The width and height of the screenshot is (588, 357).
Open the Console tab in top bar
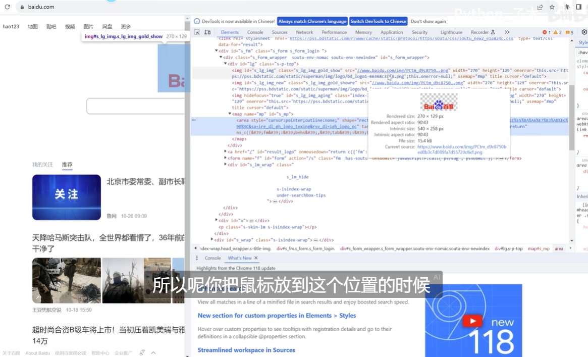255,32
